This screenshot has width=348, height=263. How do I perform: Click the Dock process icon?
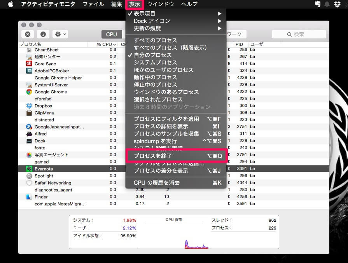[x=29, y=141]
